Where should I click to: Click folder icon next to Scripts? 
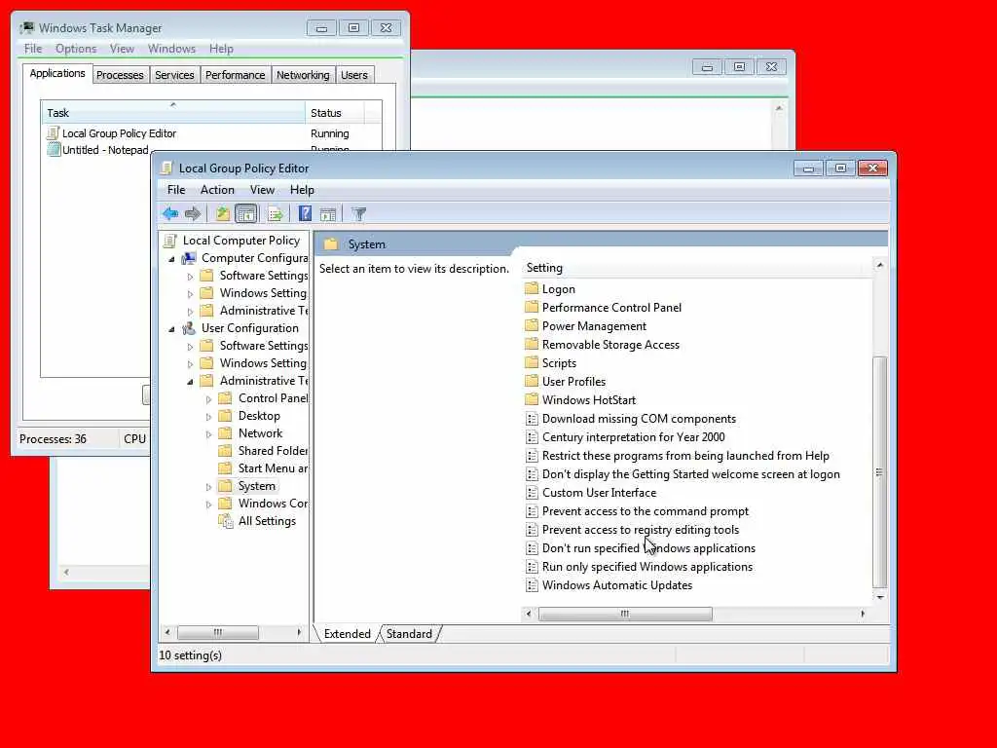[533, 362]
